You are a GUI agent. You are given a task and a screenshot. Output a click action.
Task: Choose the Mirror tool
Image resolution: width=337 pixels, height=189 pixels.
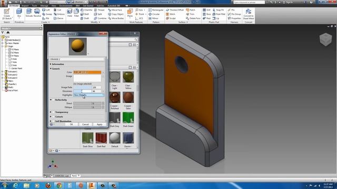click(153, 18)
